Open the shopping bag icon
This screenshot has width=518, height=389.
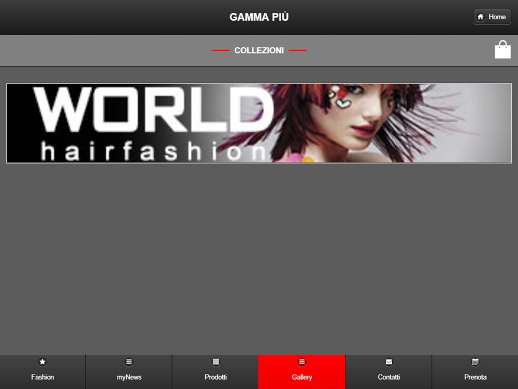tap(502, 50)
